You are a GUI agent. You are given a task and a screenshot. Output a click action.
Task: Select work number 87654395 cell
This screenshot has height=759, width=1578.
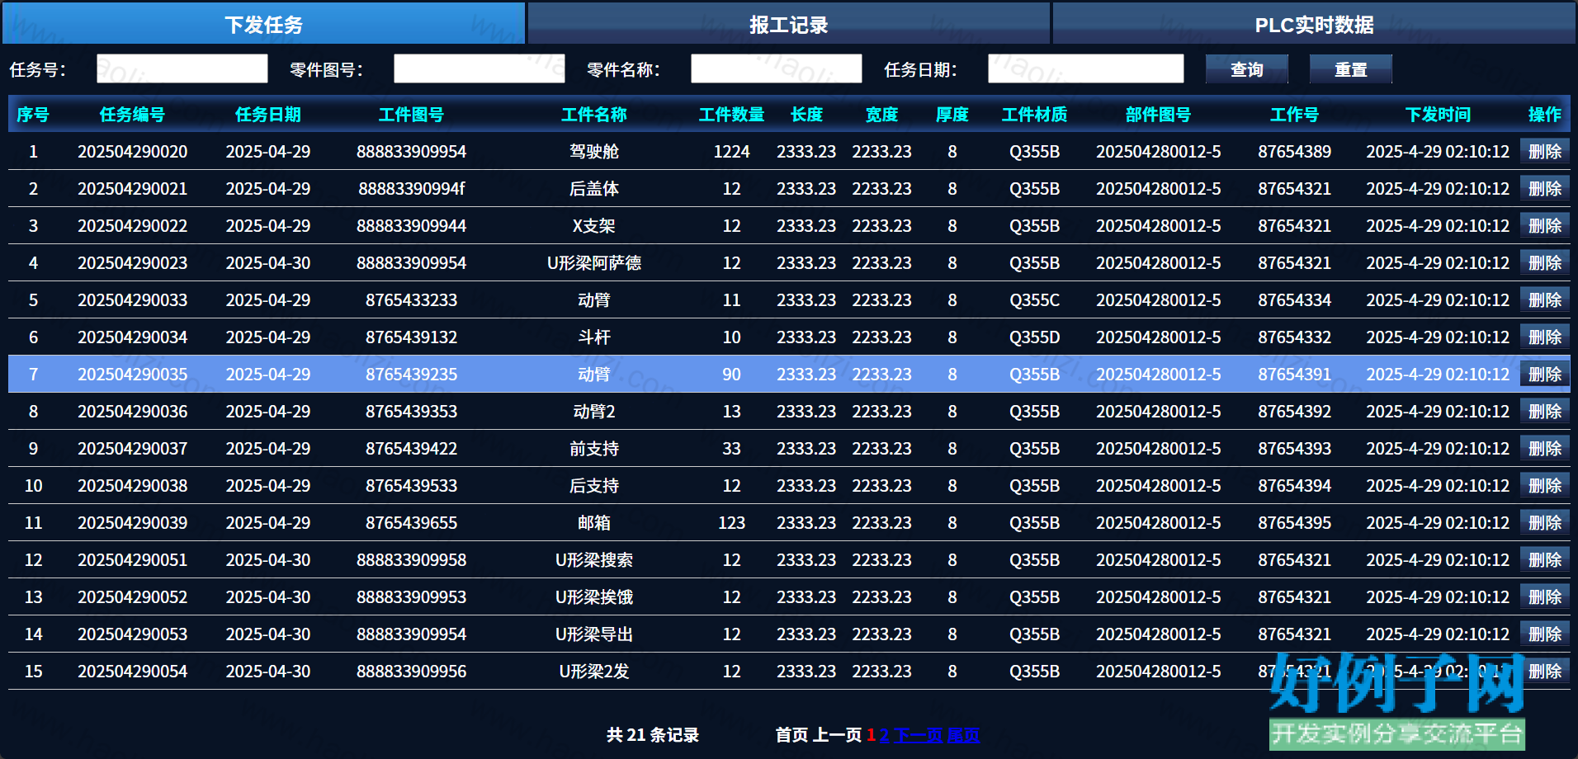coord(1294,522)
